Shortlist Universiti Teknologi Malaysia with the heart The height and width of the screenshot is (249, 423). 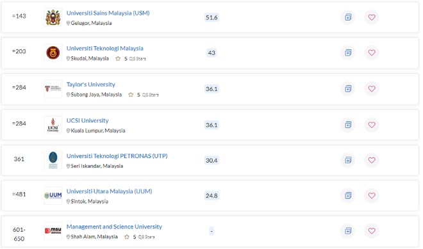[x=372, y=52]
